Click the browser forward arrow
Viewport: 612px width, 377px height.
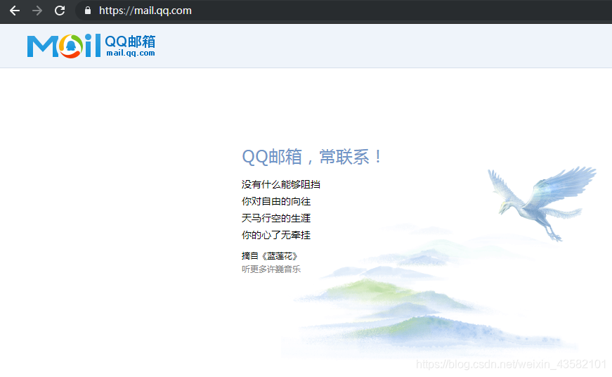tap(37, 11)
